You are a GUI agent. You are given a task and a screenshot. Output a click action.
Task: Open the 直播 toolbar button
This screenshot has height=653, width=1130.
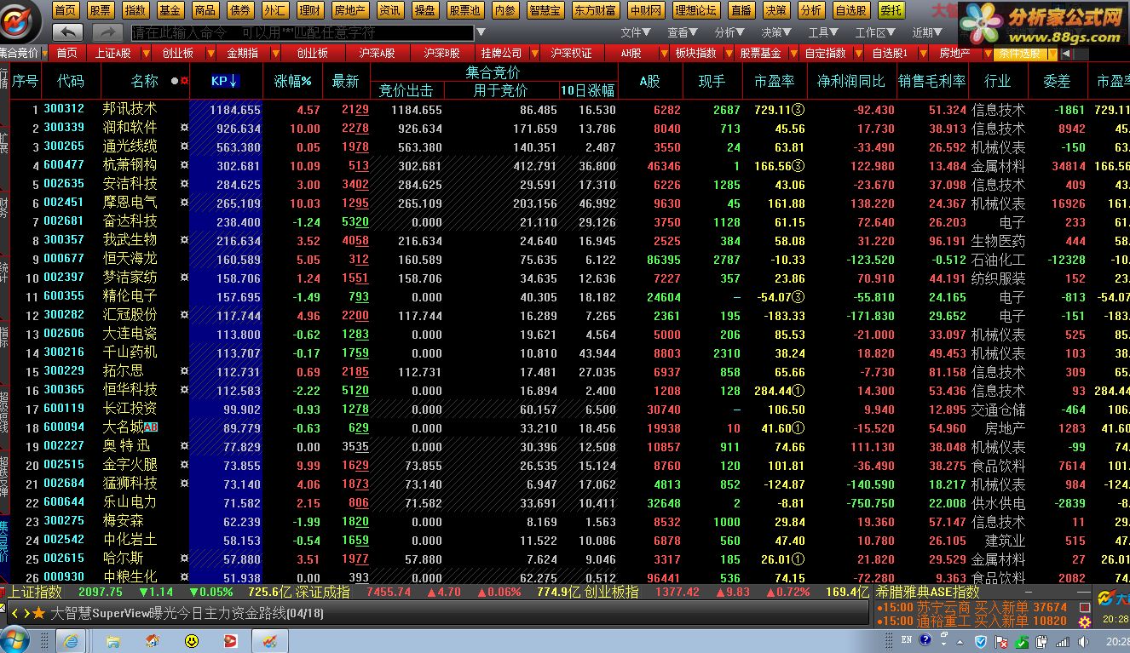pos(741,10)
